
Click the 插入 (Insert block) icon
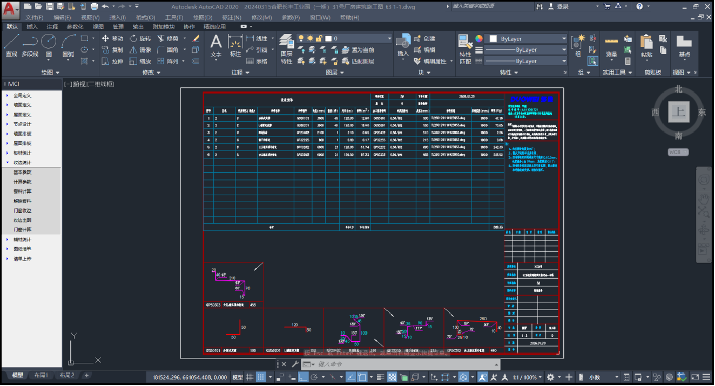tap(403, 45)
